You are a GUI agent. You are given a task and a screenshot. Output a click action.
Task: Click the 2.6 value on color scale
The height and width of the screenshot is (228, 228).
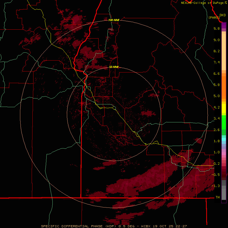[217, 130]
